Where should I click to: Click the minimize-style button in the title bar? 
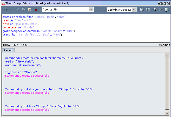[x=160, y=3]
